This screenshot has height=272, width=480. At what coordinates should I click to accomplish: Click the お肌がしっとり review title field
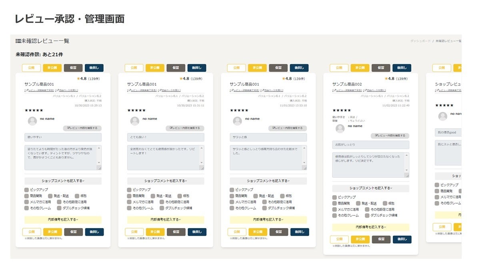click(370, 145)
